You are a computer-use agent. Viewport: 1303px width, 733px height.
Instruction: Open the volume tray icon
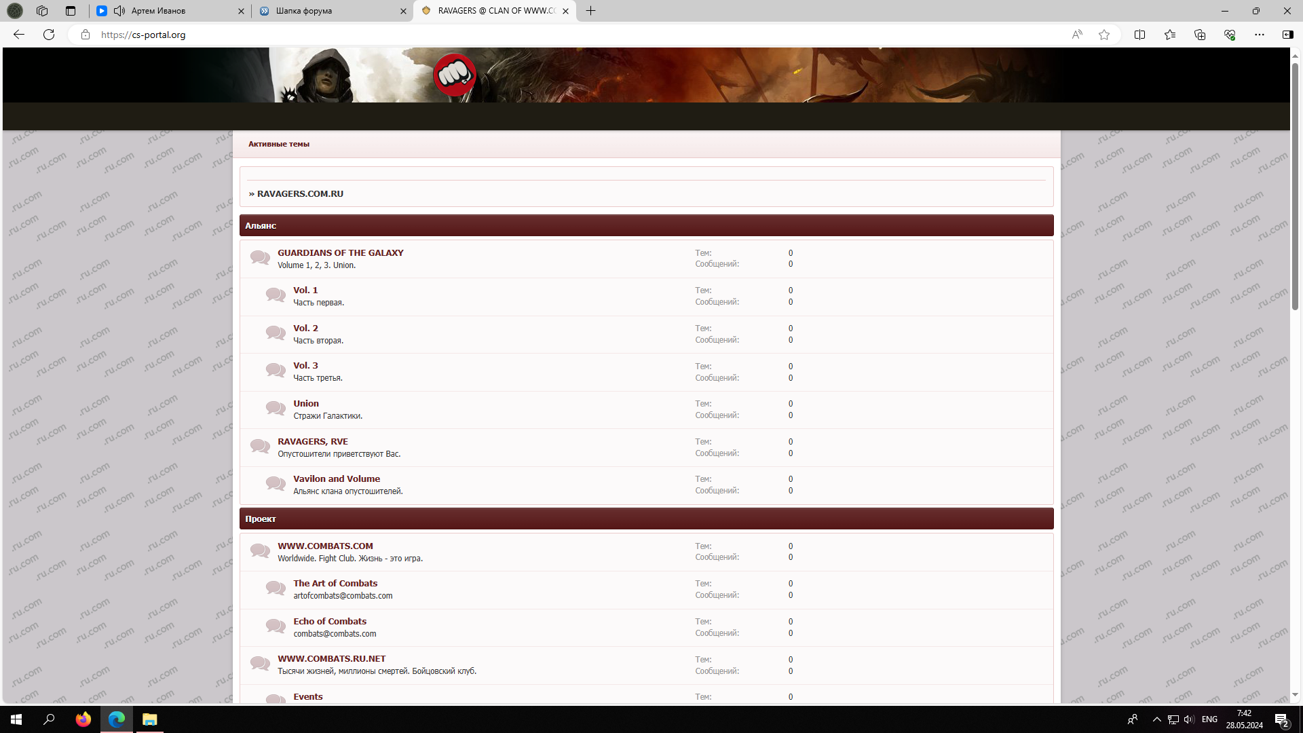(x=1189, y=719)
